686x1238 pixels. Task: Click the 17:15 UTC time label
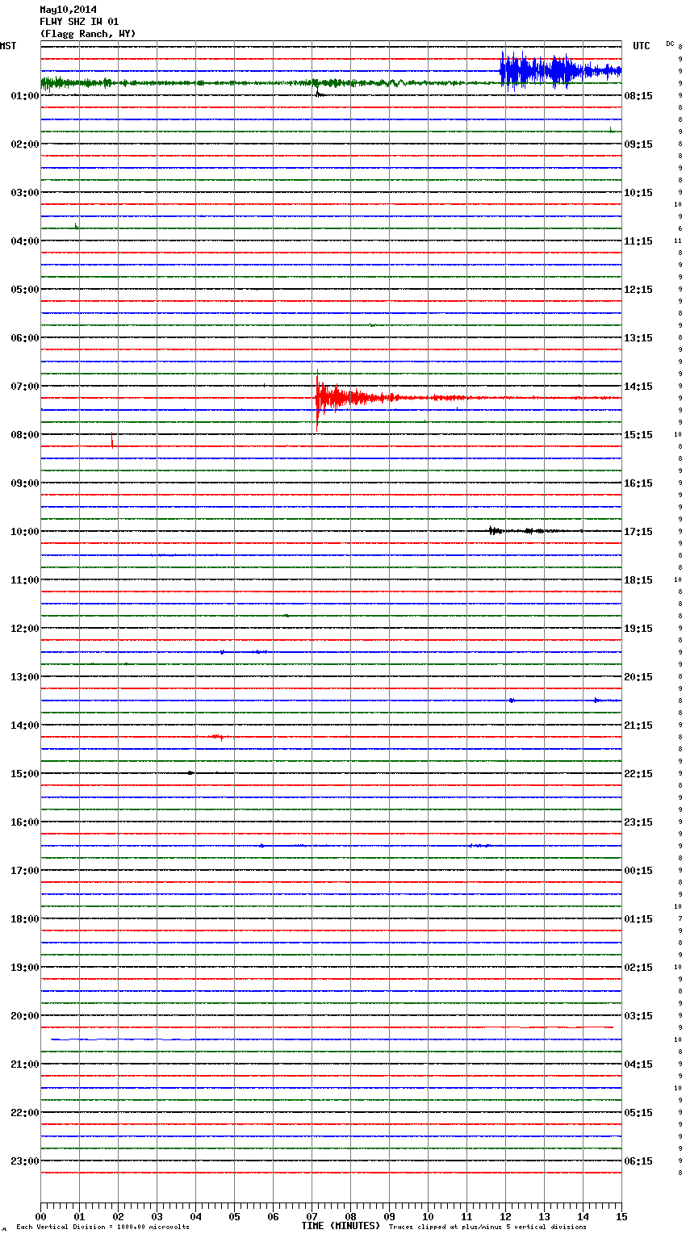[638, 532]
